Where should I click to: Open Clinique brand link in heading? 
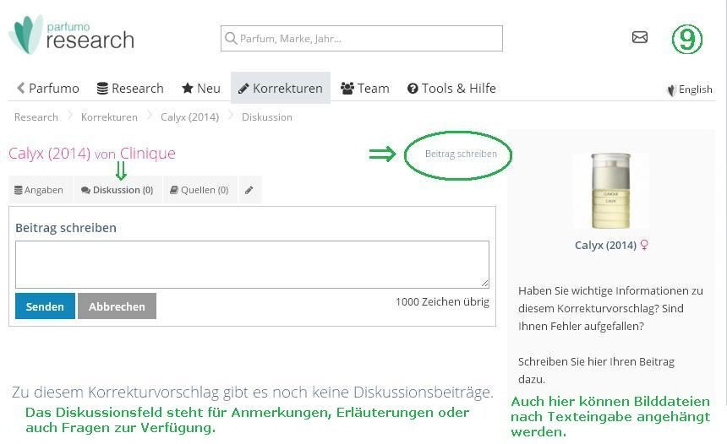point(148,154)
